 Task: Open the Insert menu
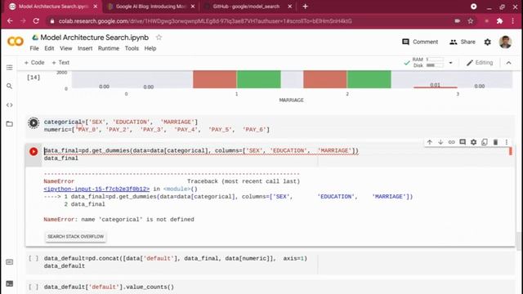(x=85, y=48)
